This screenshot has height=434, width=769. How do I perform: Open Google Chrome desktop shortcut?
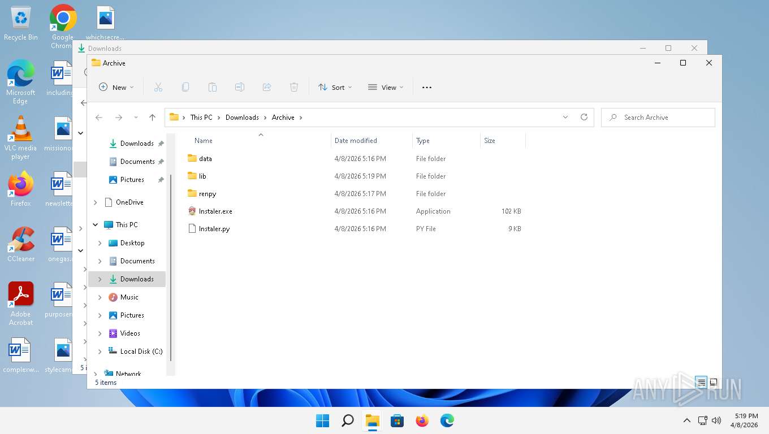click(x=63, y=26)
